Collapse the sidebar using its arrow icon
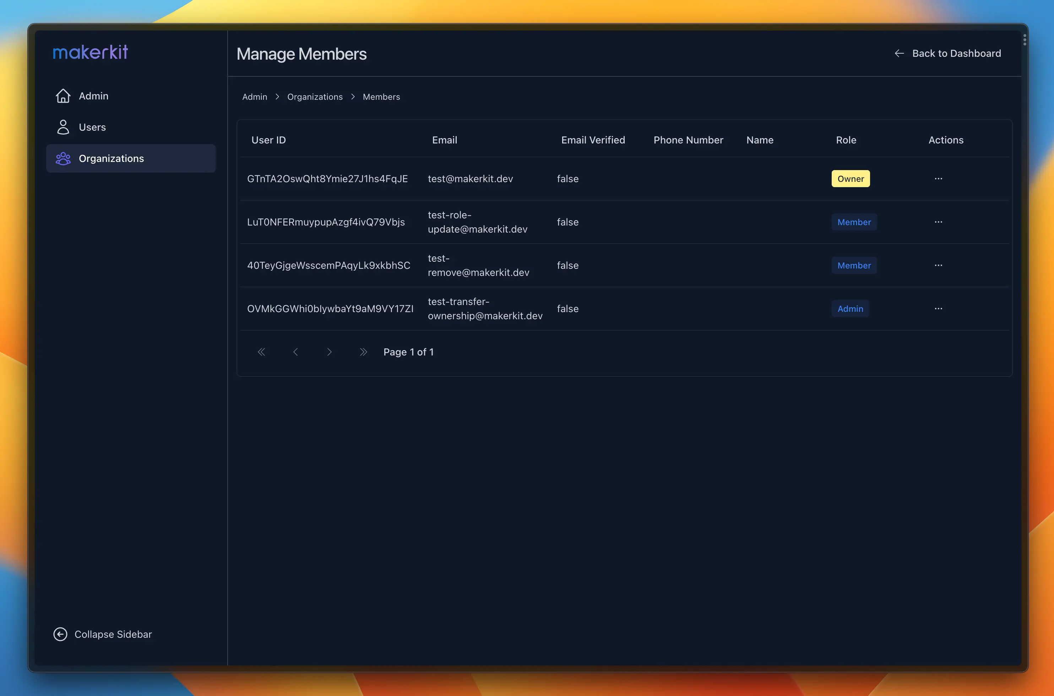 tap(60, 634)
